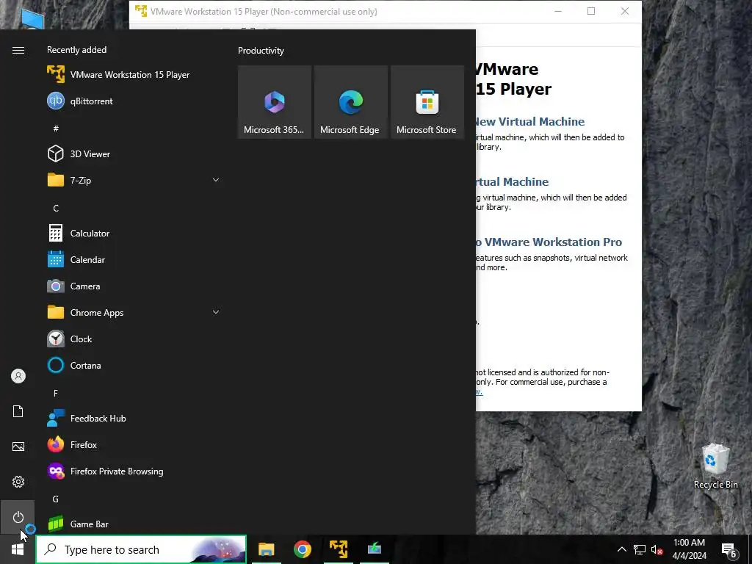Click the # section header
This screenshot has height=564, width=752.
click(x=56, y=129)
